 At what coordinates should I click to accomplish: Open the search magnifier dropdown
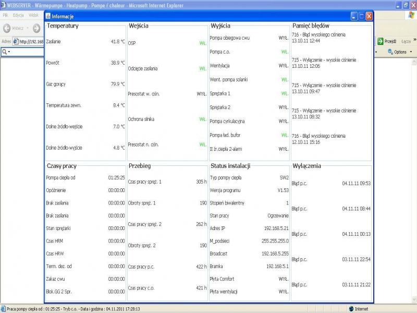6,52
